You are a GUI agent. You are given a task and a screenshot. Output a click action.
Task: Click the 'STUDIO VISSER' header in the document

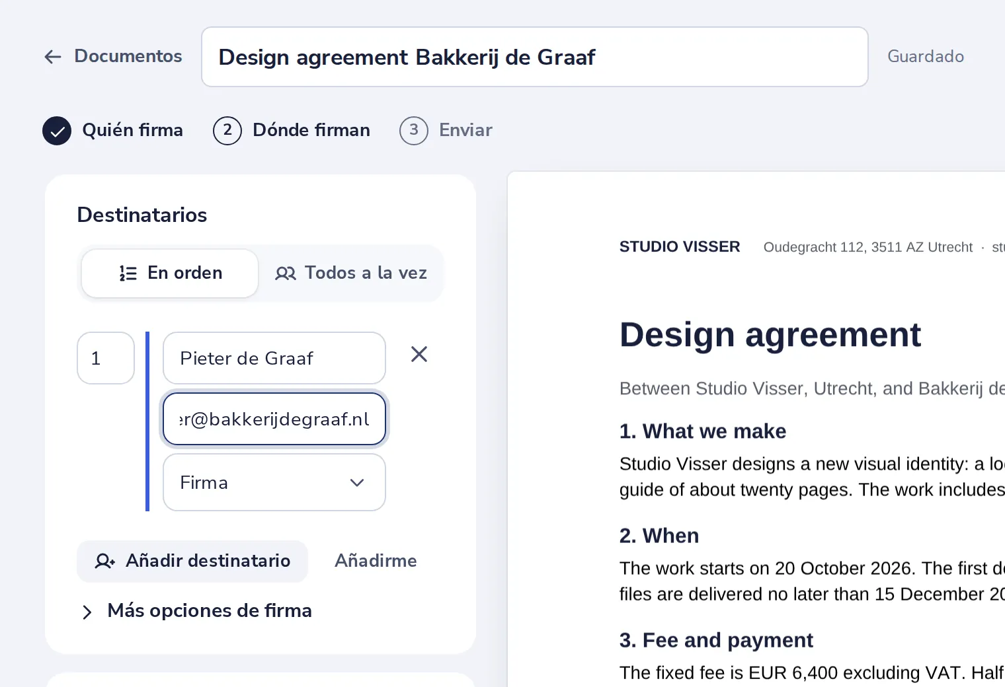tap(680, 247)
